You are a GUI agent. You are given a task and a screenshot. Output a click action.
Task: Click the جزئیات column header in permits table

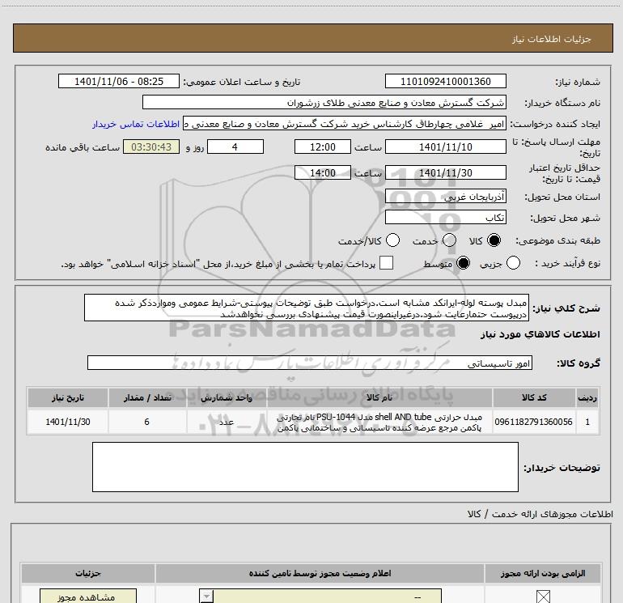(x=88, y=573)
